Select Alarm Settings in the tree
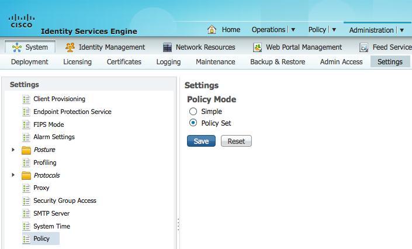412x249 pixels. 54,137
